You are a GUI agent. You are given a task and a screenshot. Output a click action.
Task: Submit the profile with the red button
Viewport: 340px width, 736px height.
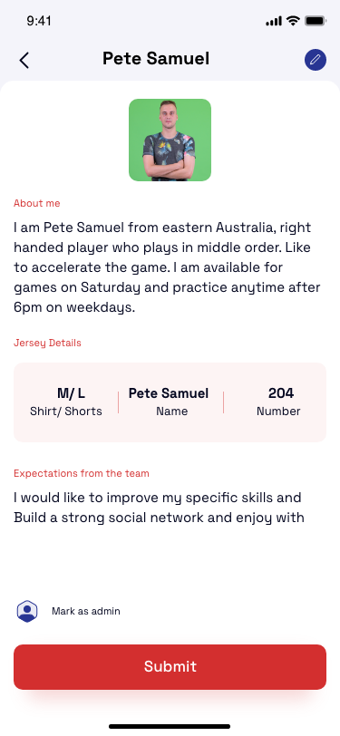click(170, 667)
